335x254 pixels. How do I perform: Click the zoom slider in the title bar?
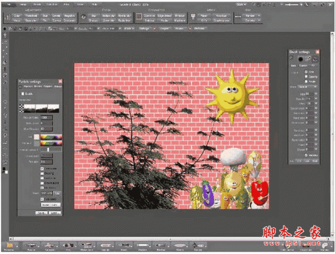pyautogui.click(x=292, y=4)
